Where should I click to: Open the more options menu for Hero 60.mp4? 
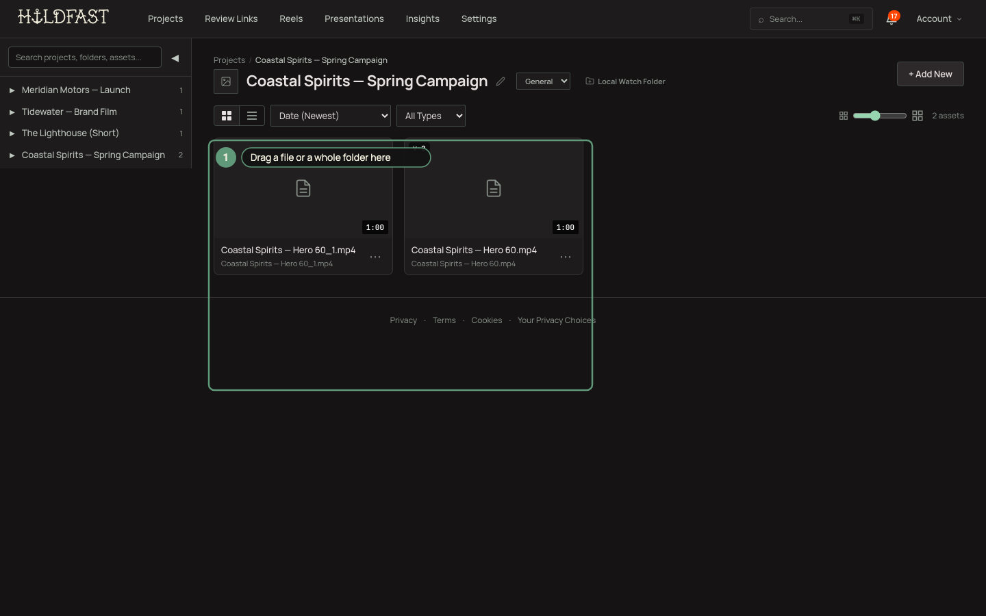click(x=566, y=257)
